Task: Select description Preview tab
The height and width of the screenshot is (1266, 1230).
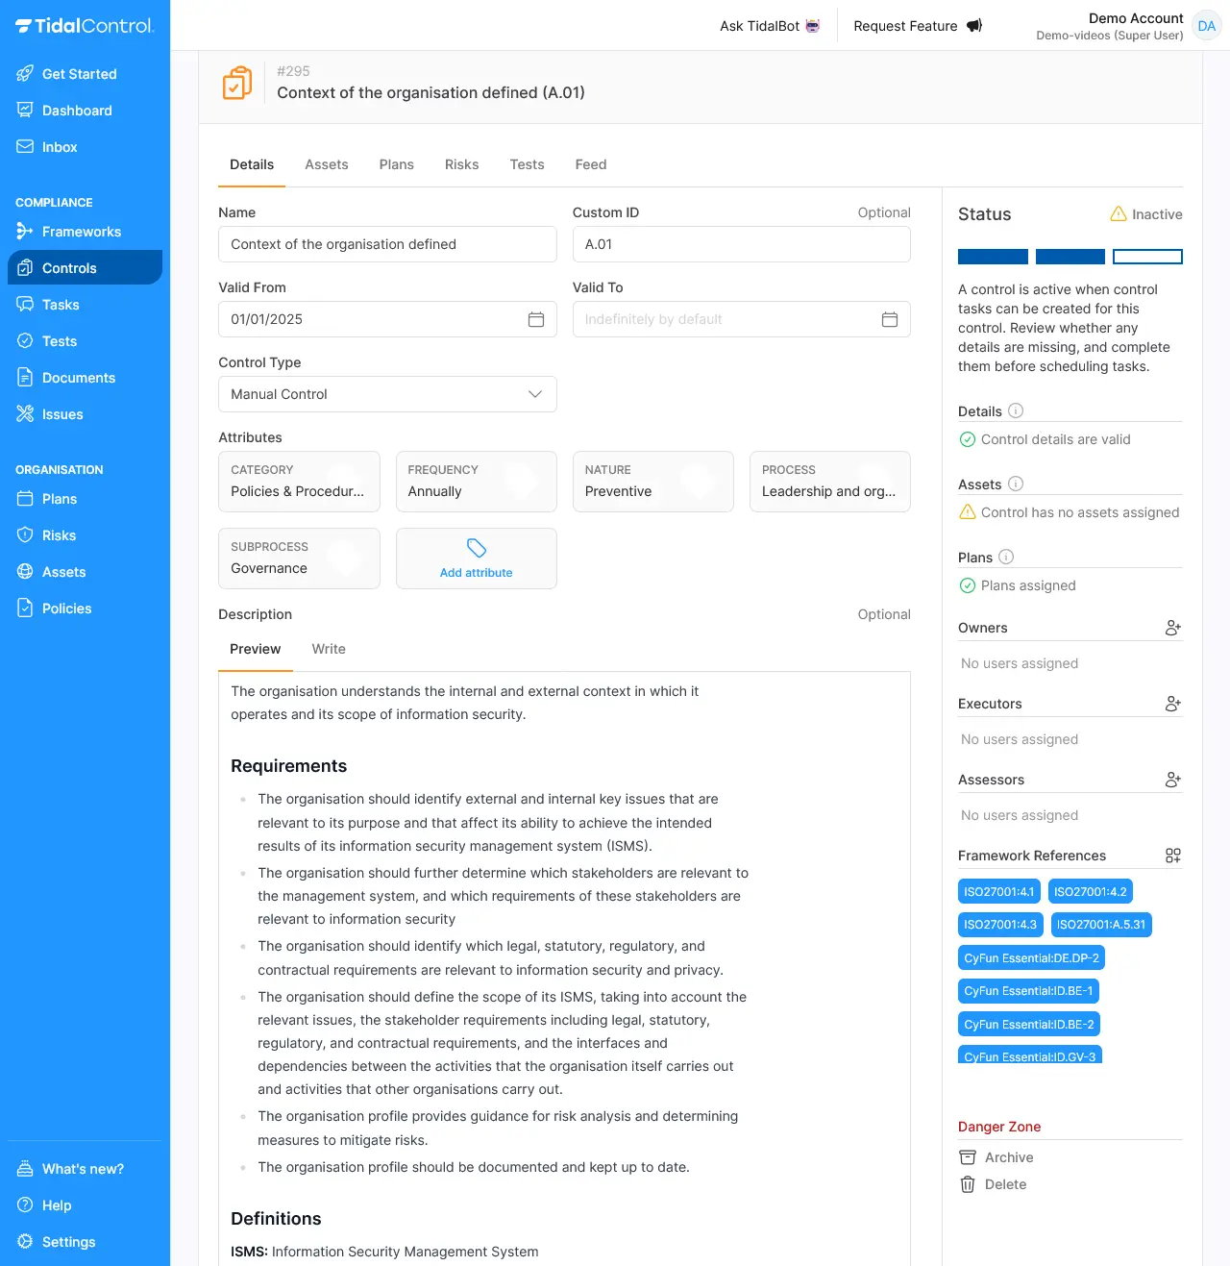Action: 256,649
